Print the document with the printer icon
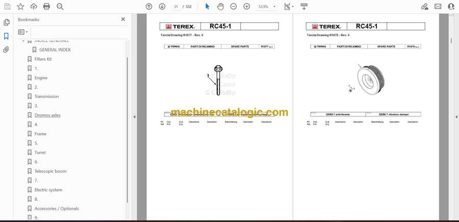The width and height of the screenshot is (459, 222). [46, 7]
